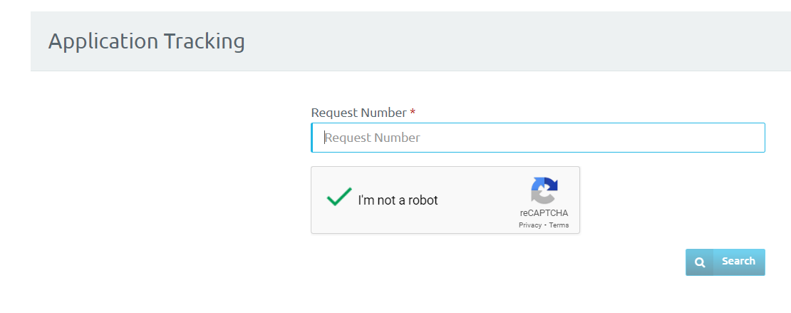Click the magnifier icon on the Search button

(700, 262)
